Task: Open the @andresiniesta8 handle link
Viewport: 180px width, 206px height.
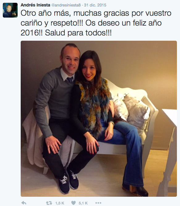Action: click(x=66, y=5)
